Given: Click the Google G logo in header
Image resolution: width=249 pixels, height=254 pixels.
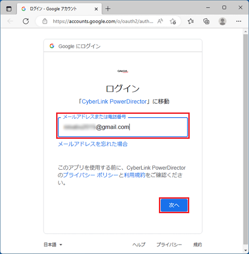Looking at the screenshot, I should click(x=52, y=46).
